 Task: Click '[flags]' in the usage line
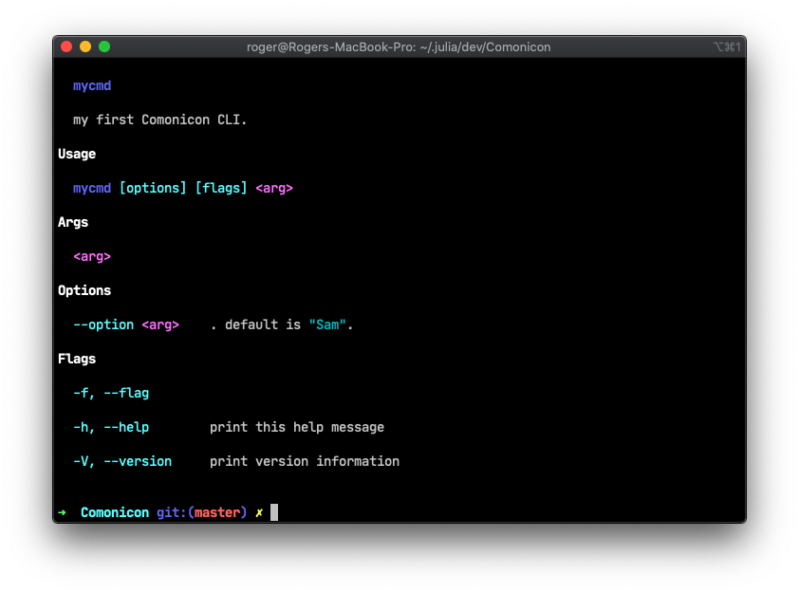tap(221, 188)
